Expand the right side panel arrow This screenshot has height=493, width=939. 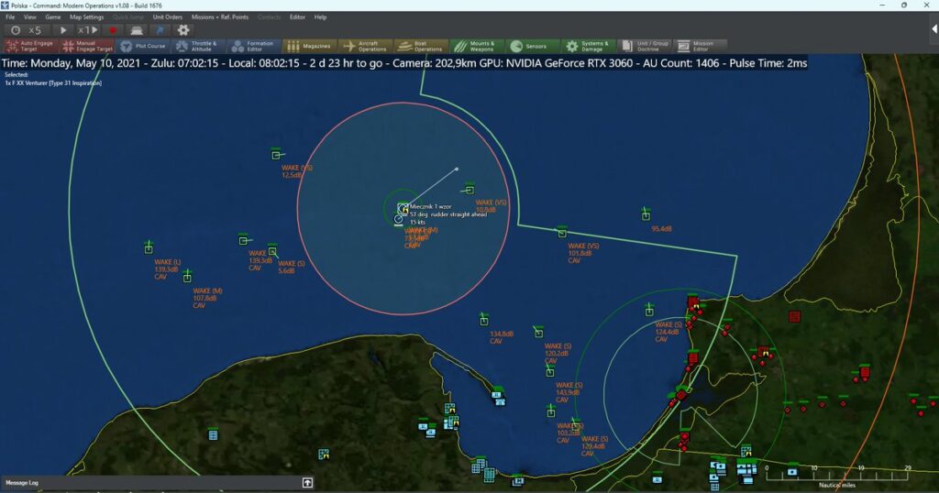click(x=933, y=29)
